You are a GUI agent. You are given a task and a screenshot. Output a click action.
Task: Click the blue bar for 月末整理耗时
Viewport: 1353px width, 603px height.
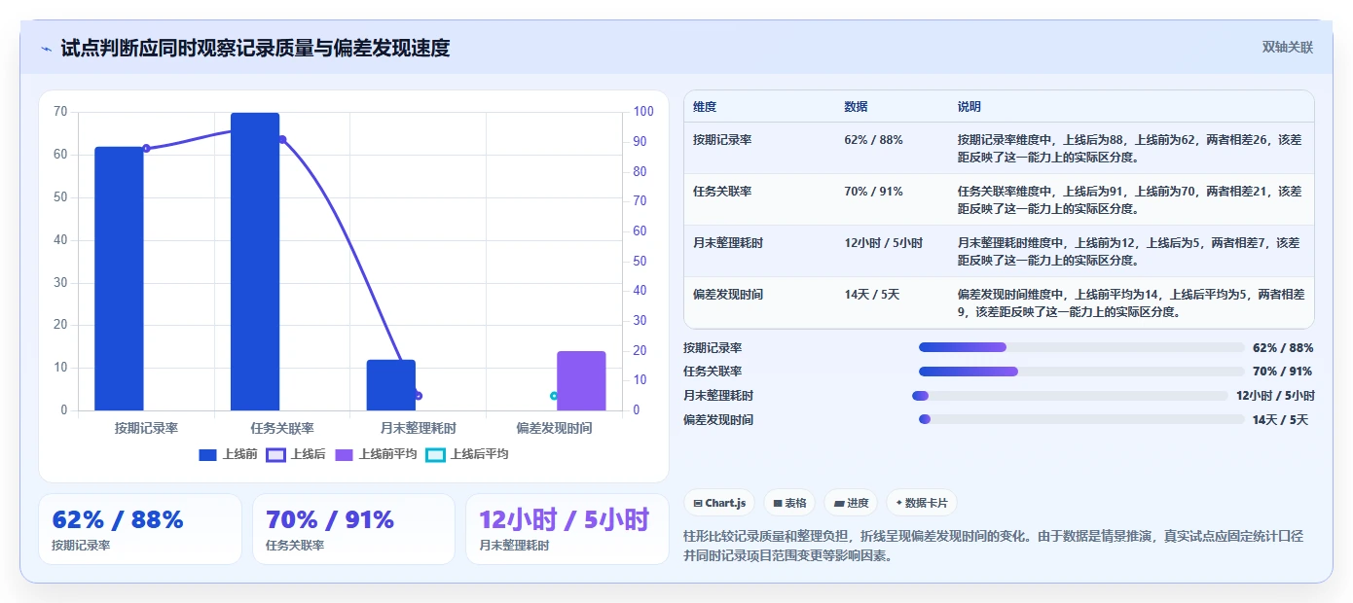pos(391,385)
